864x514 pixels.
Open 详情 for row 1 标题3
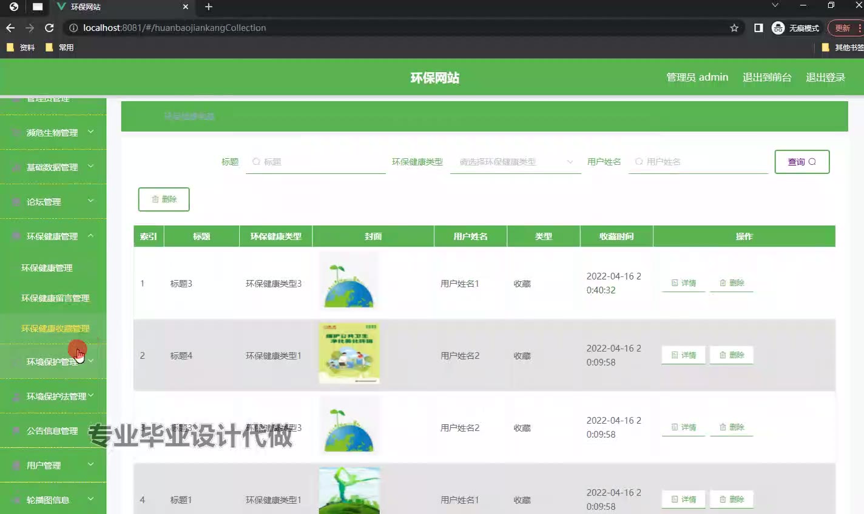tap(684, 283)
